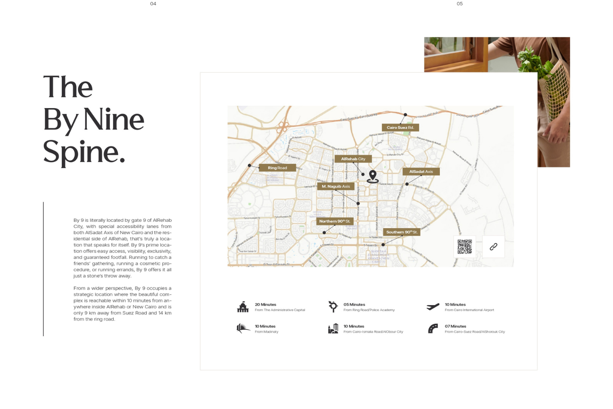Click the location pin marker on map
The image size is (613, 409).
coord(373,176)
